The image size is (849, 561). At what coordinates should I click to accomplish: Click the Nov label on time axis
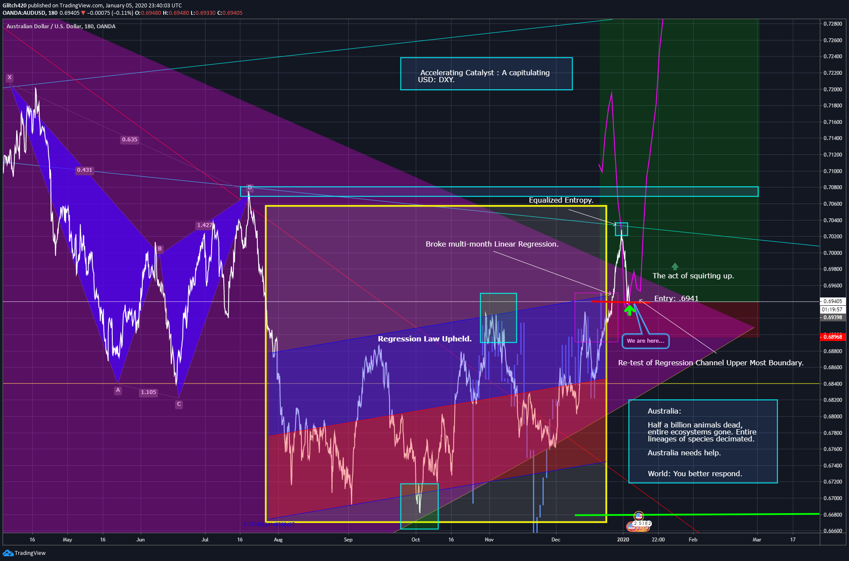point(489,540)
